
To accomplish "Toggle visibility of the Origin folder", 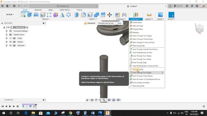I will coord(10,38).
